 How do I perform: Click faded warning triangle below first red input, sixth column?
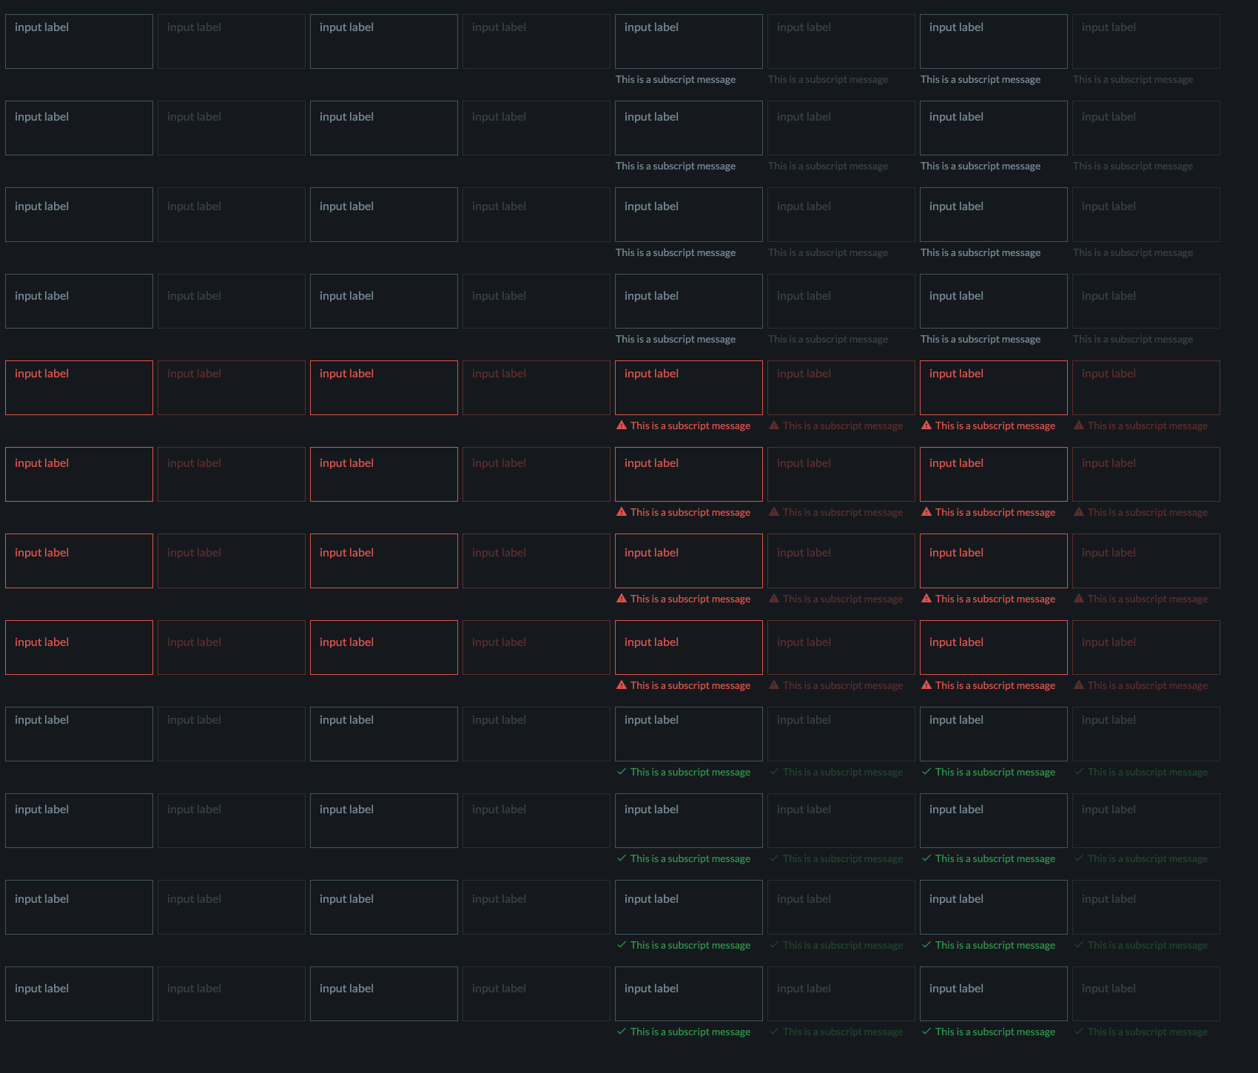point(774,425)
